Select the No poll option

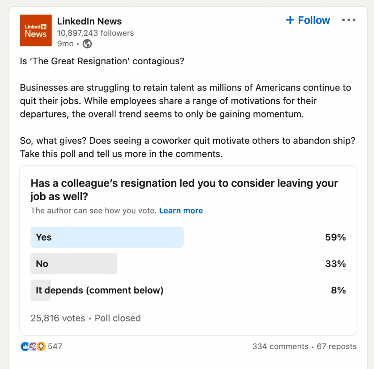(x=74, y=264)
